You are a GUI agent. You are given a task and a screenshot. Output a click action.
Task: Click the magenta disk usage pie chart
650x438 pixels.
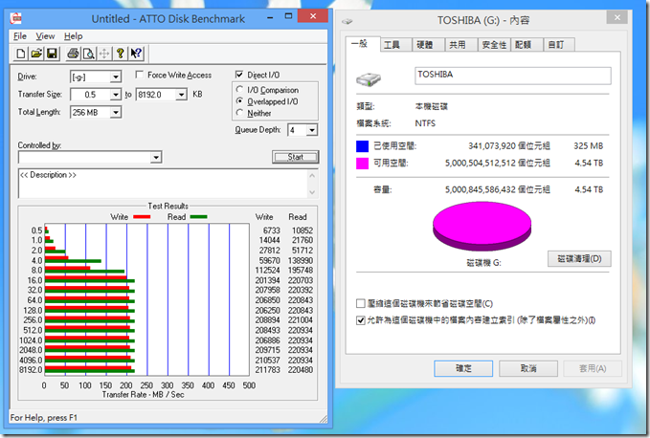(x=482, y=226)
